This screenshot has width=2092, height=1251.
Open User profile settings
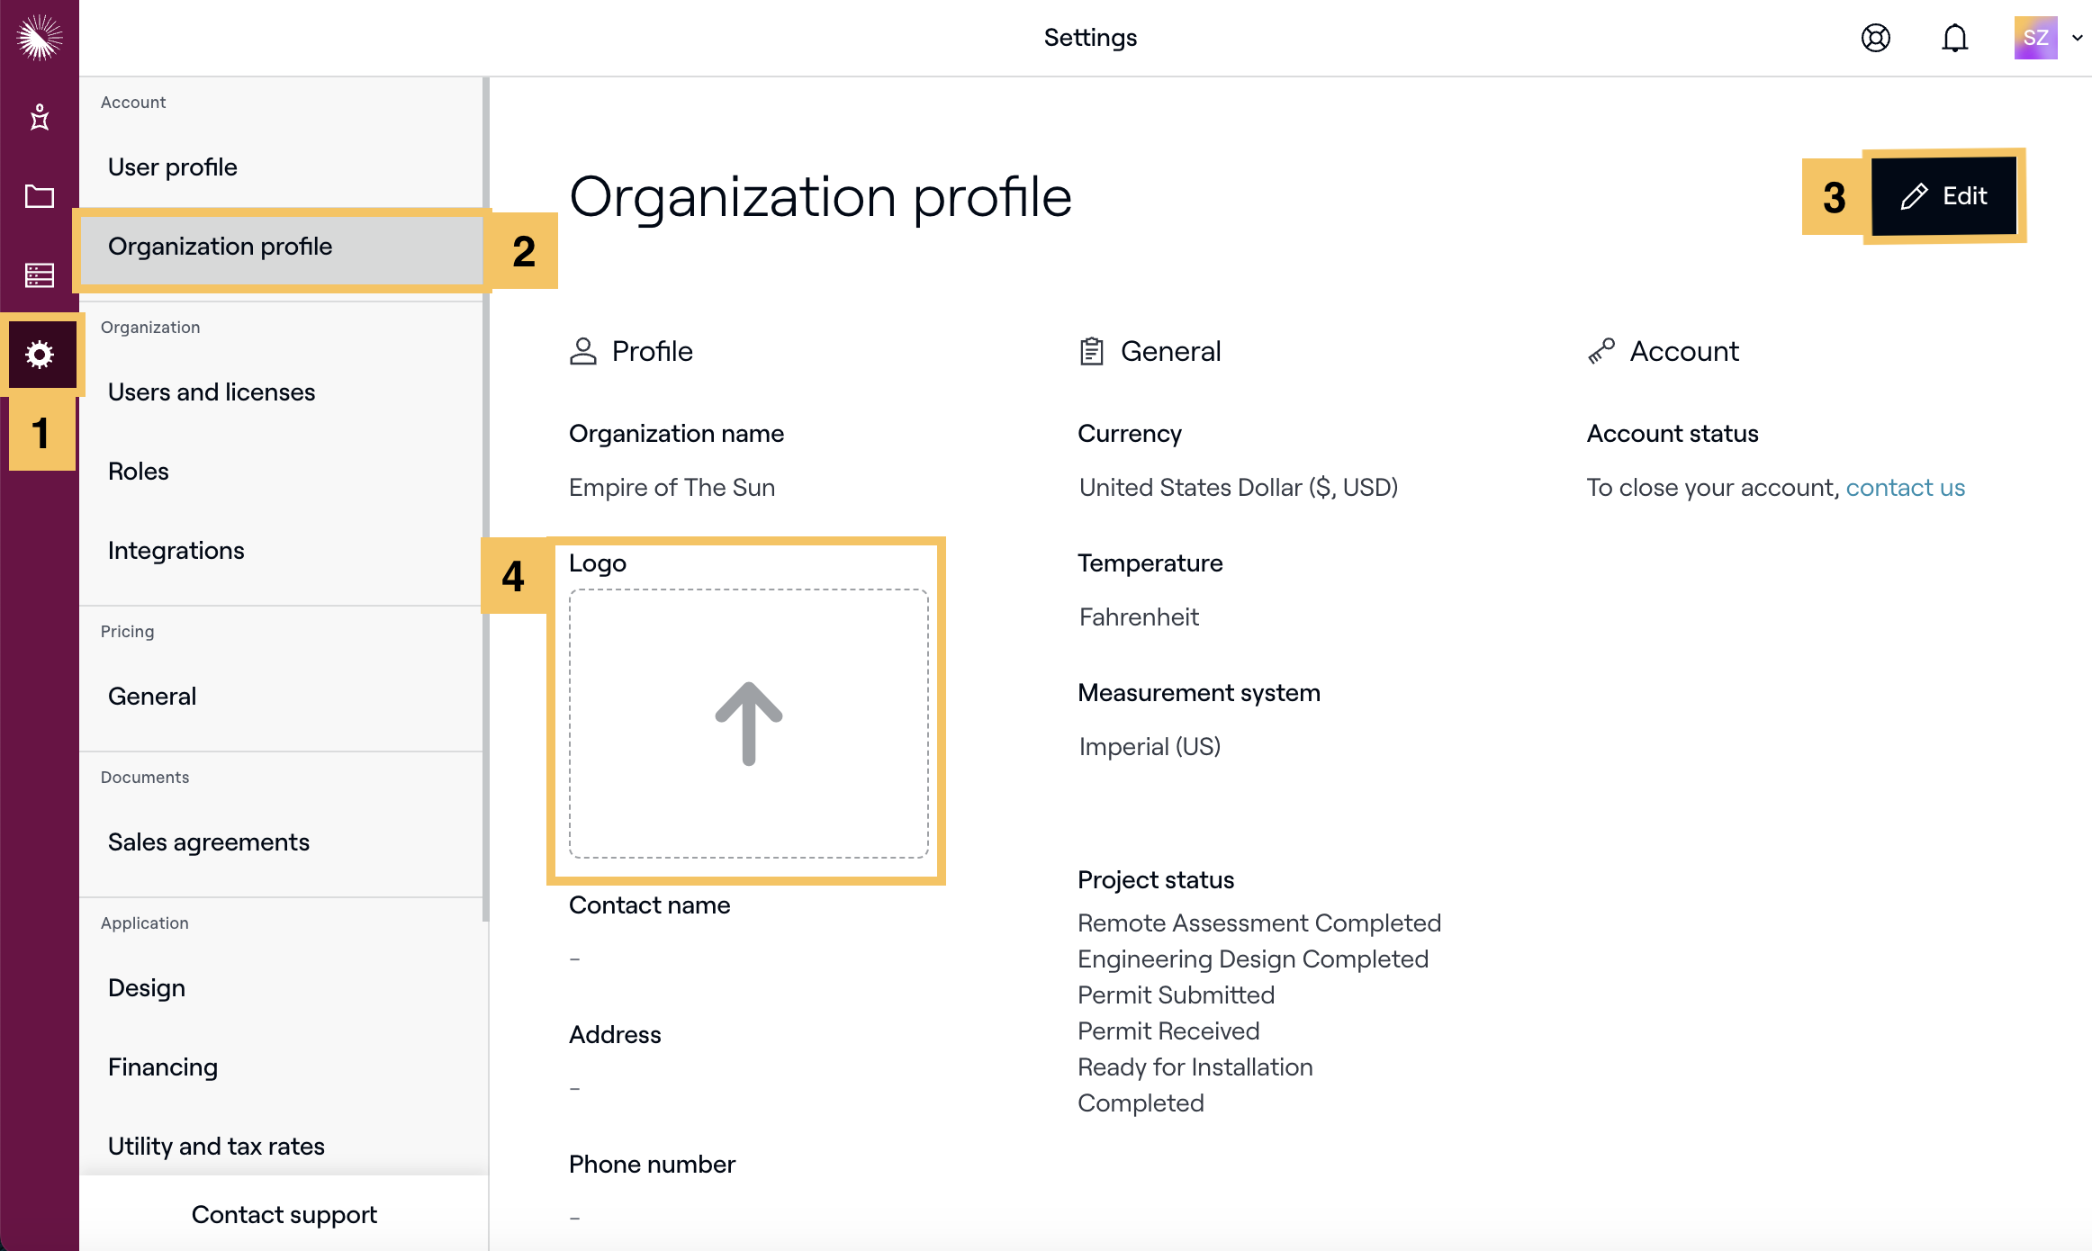point(173,167)
